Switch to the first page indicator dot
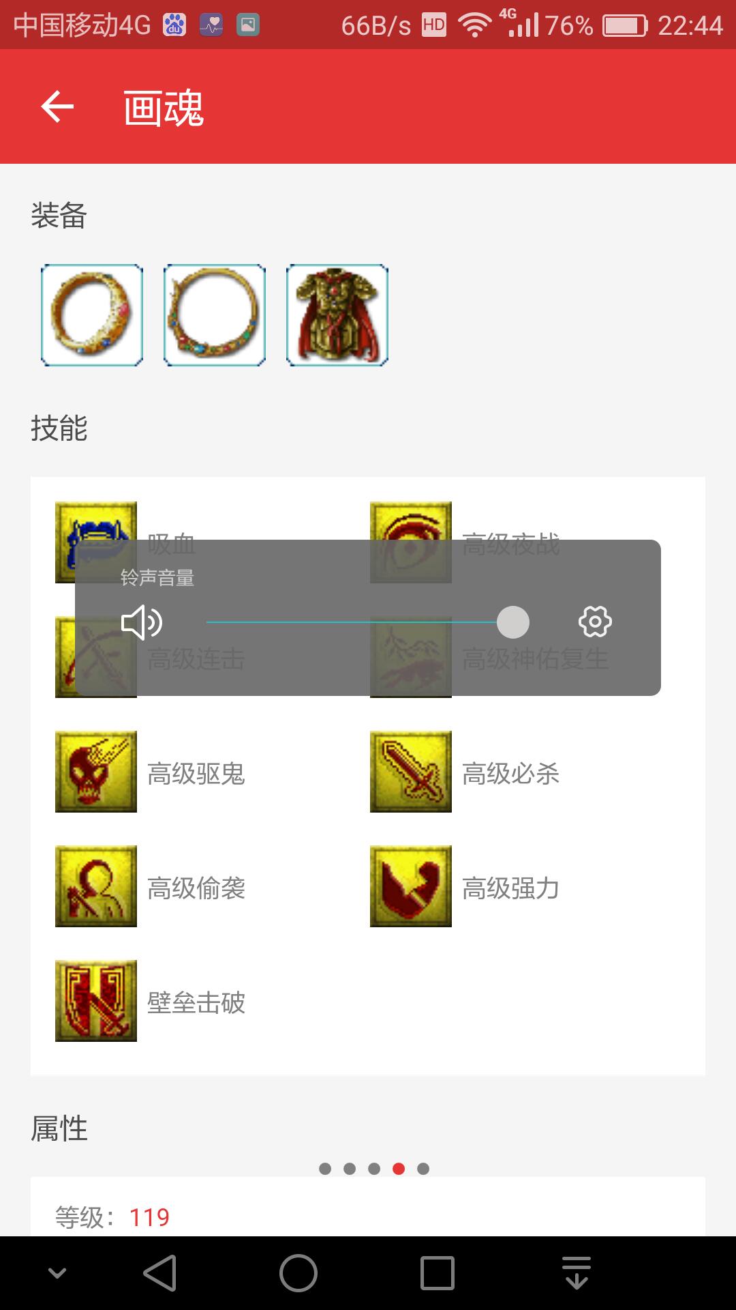Screen dimensions: 736x1310 pos(325,1169)
